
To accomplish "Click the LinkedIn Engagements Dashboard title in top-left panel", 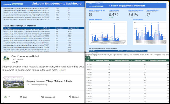I will click(x=56, y=4).
